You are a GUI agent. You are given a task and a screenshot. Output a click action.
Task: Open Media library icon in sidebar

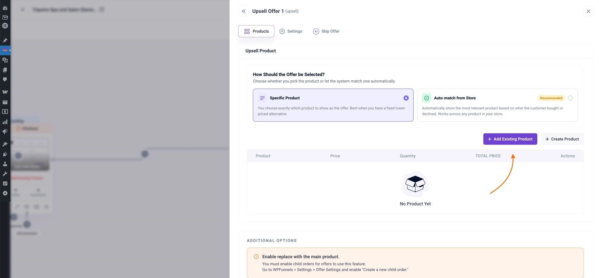point(5,60)
